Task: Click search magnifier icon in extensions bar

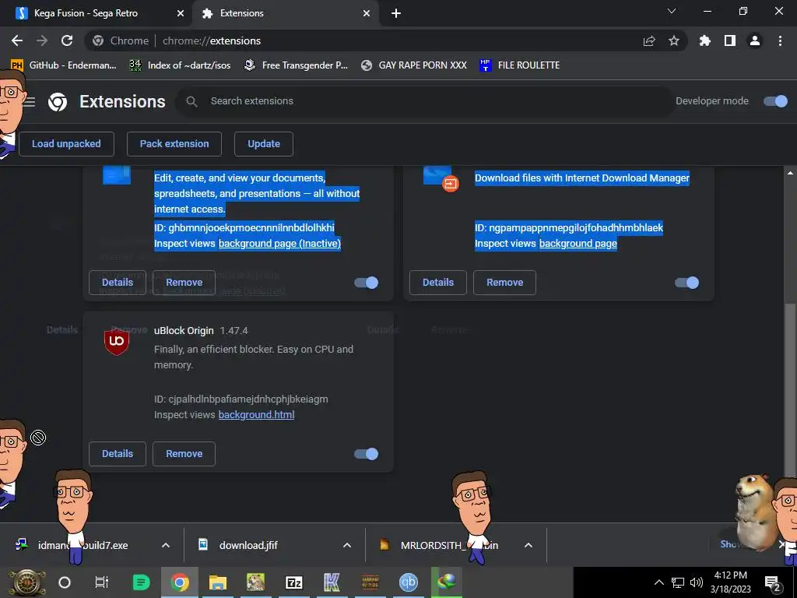Action: pyautogui.click(x=191, y=101)
